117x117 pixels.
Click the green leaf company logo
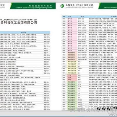click(x=62, y=6)
